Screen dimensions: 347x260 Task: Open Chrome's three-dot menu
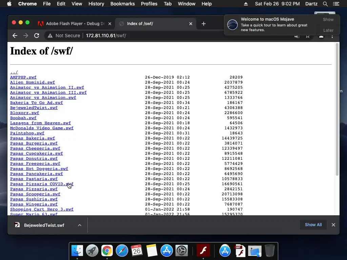pyautogui.click(x=332, y=36)
